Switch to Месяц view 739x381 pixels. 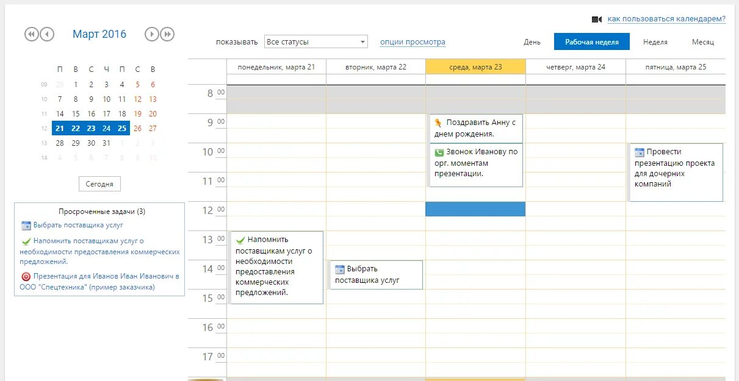tap(703, 42)
